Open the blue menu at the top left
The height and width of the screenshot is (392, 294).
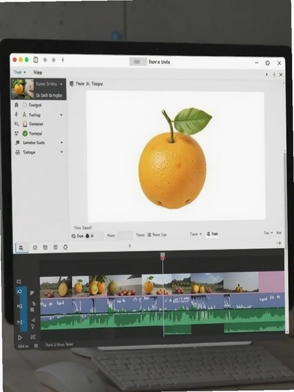click(20, 73)
